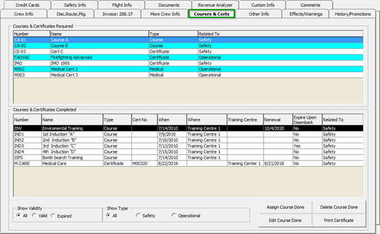Viewport: 380px width, 234px height.
Task: Click the Type header in Required table
Action: pos(173,34)
